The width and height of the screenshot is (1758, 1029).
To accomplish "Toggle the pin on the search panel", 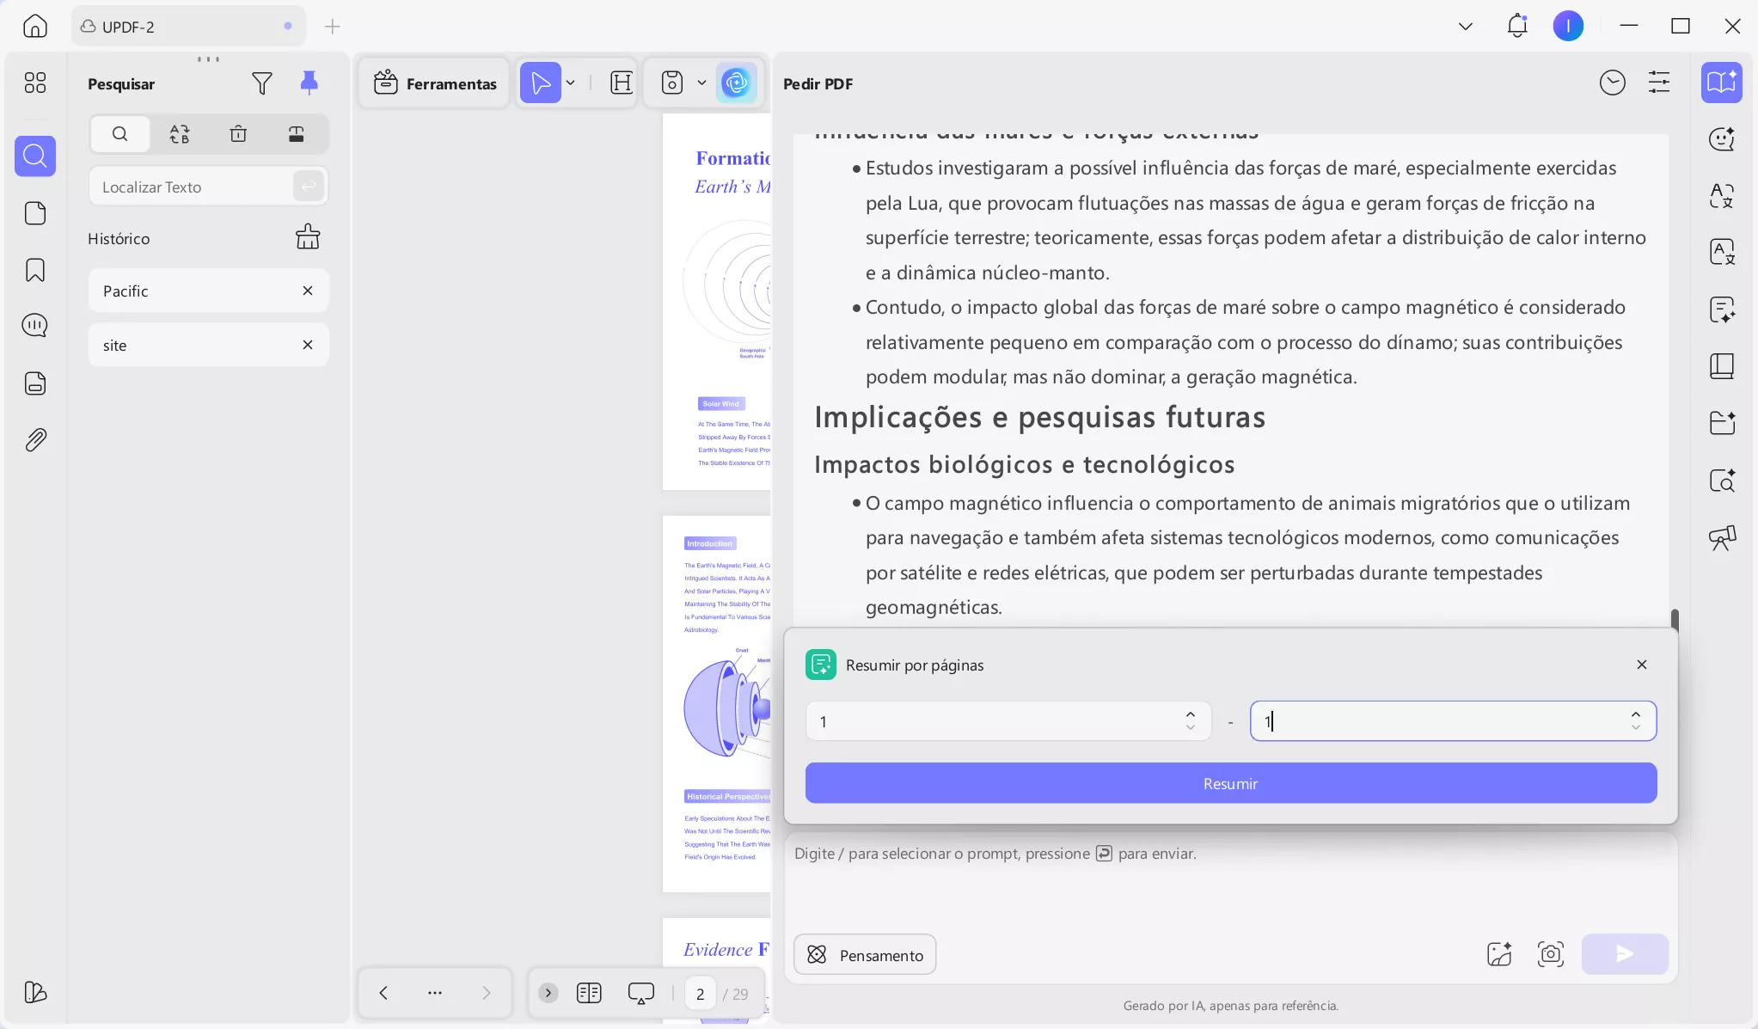I will click(309, 83).
